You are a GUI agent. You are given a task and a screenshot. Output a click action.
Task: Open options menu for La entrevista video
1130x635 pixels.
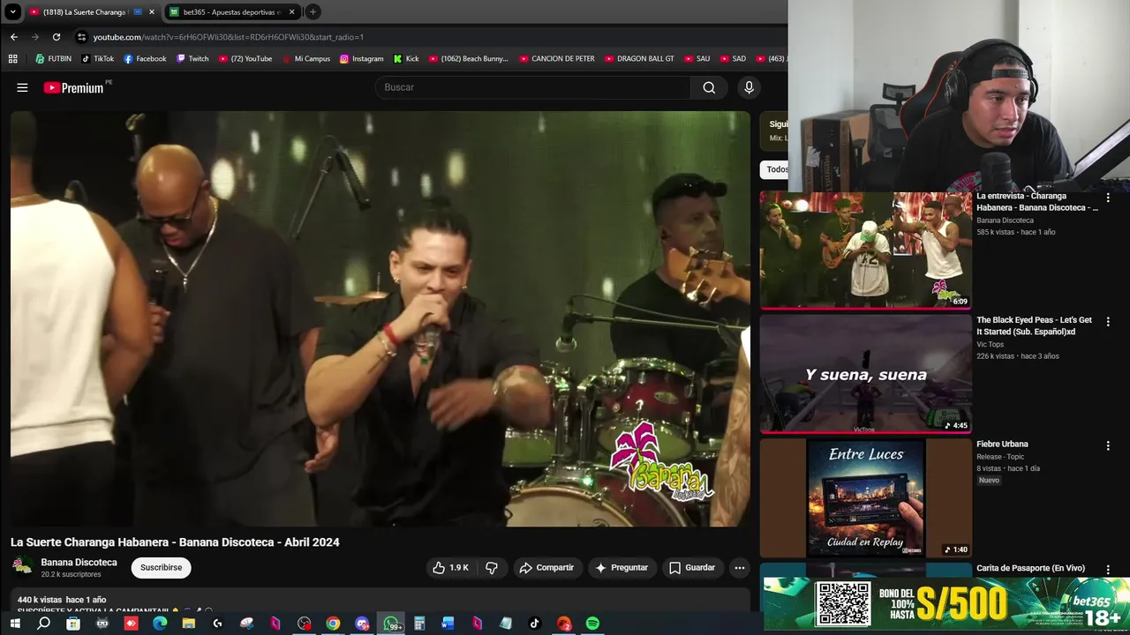[x=1108, y=198]
